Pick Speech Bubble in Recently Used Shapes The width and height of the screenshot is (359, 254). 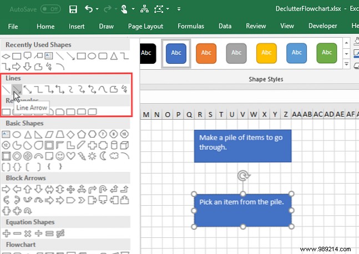tap(28, 56)
